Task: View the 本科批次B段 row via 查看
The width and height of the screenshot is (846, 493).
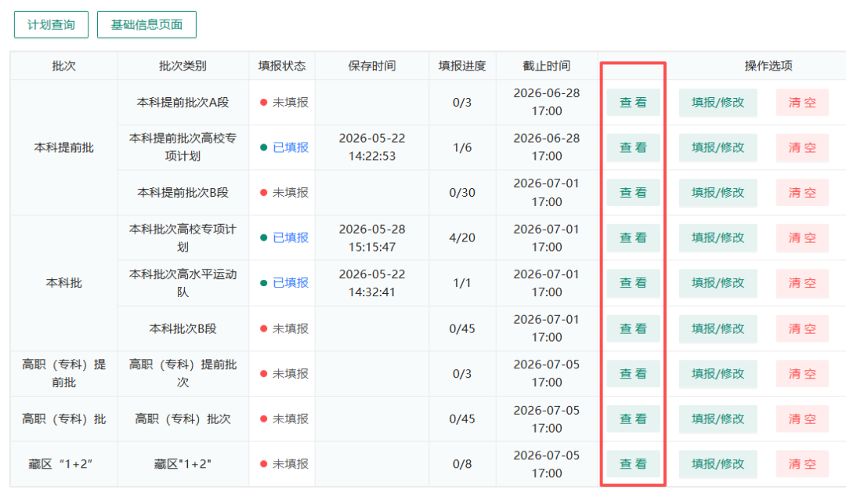Action: click(633, 328)
